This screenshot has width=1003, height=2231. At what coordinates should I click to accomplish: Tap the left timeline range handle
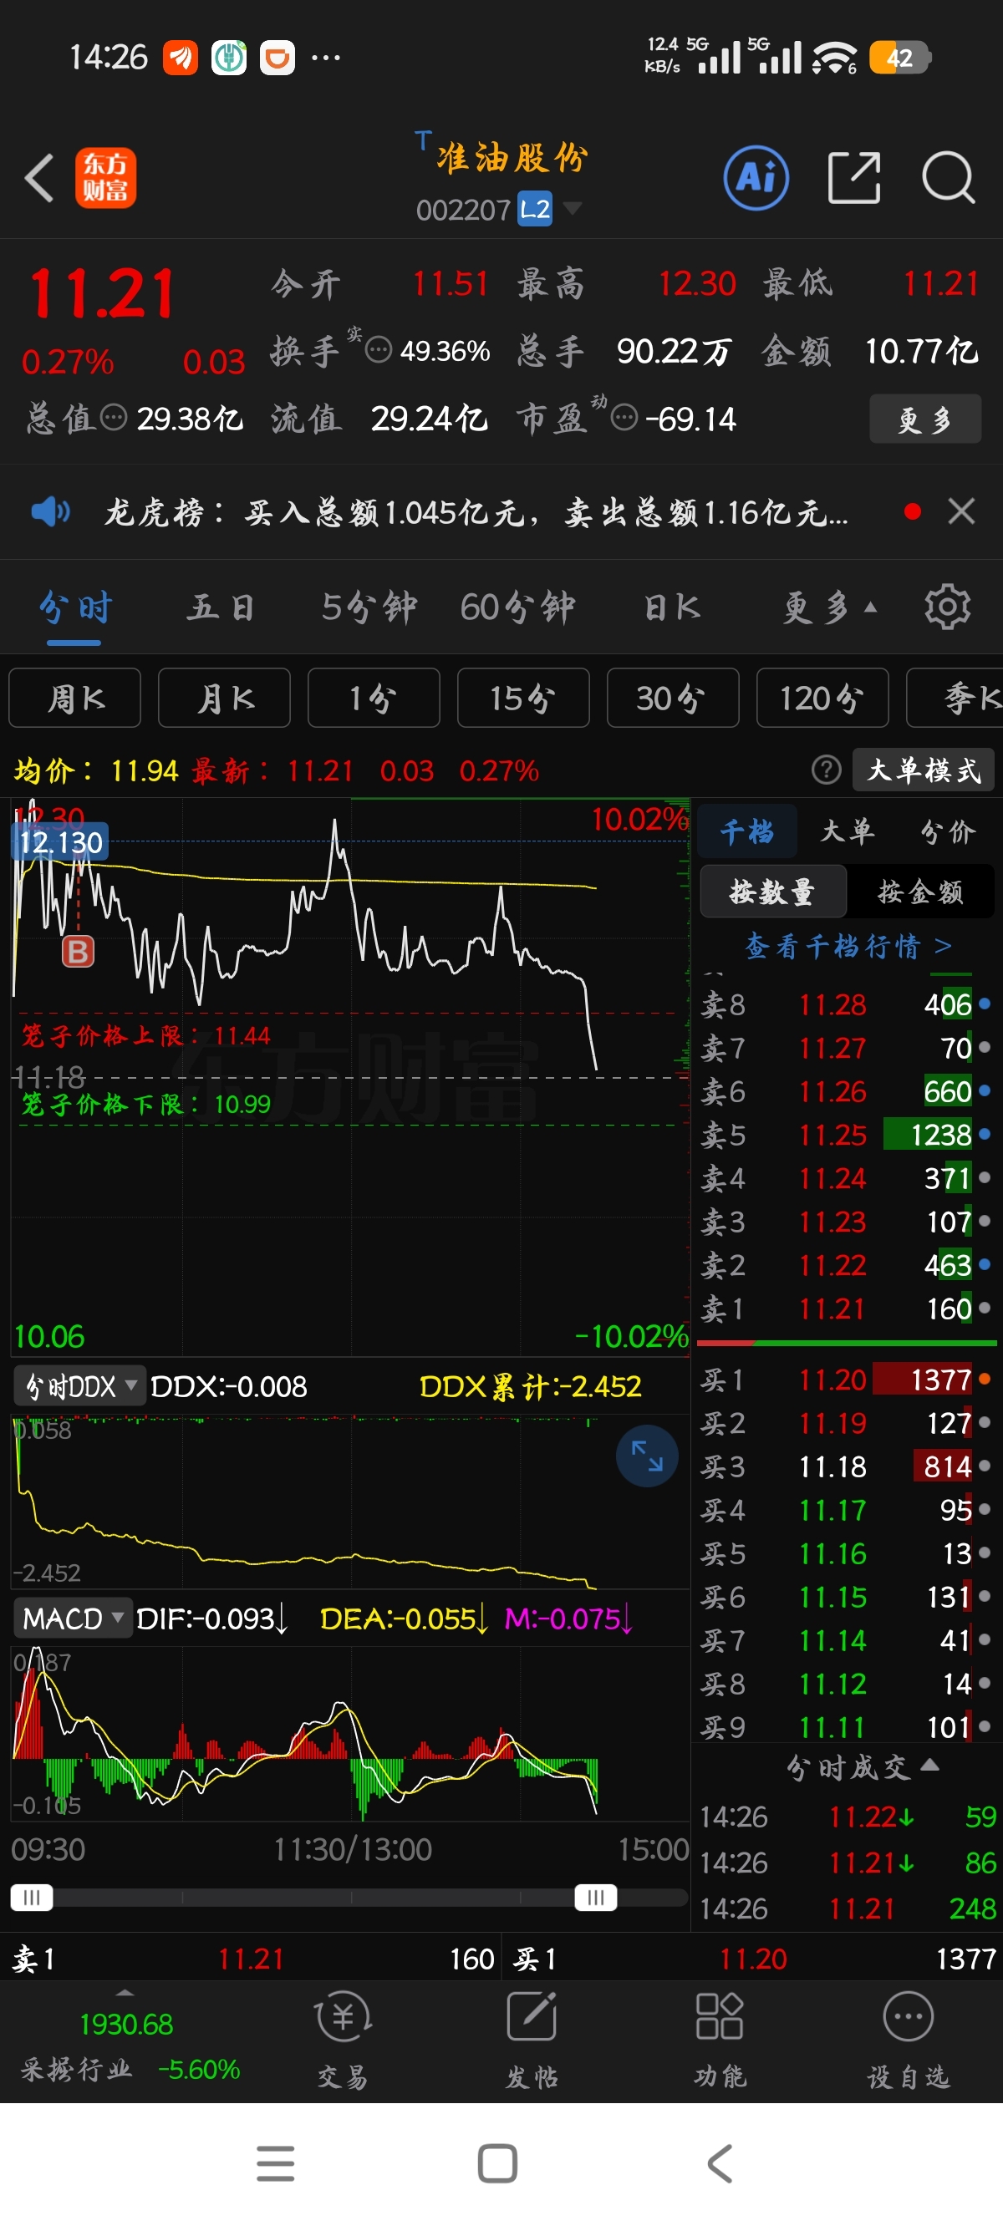(x=32, y=1898)
